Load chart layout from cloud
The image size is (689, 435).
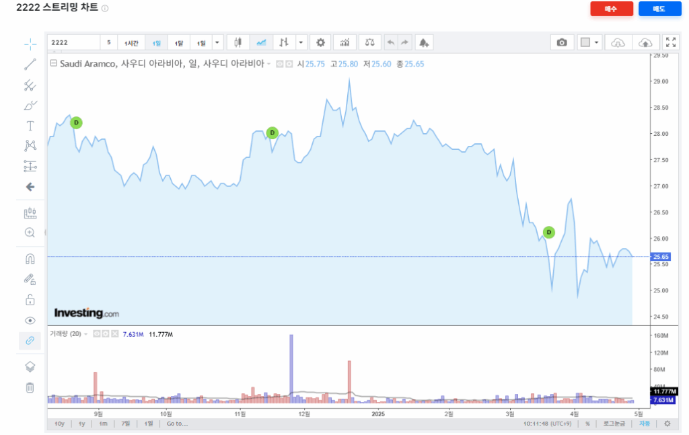618,42
